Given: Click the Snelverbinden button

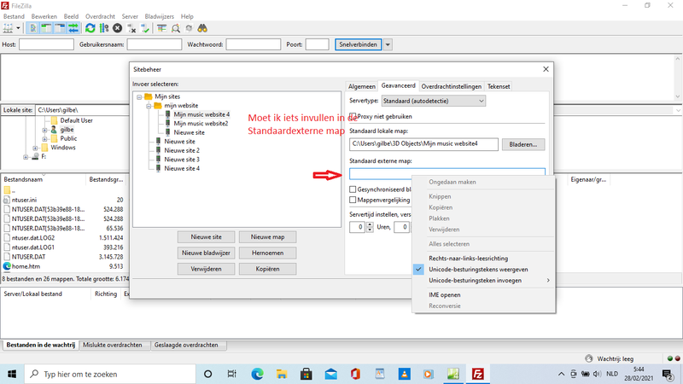Looking at the screenshot, I should pyautogui.click(x=358, y=44).
